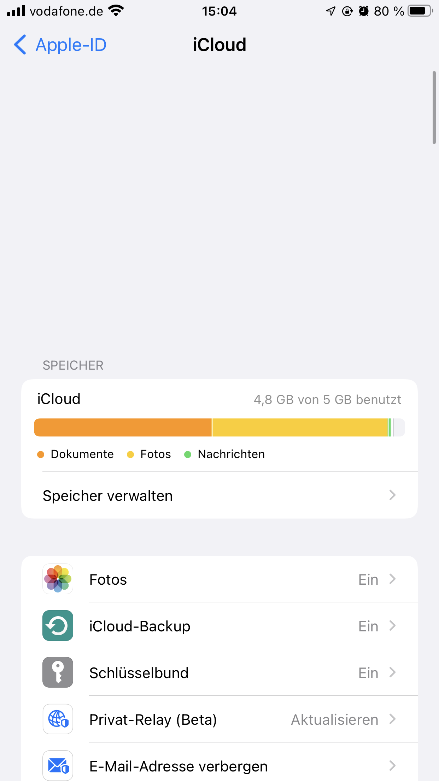Expand Privat-Relay Aktualisieren chevron

coord(392,719)
